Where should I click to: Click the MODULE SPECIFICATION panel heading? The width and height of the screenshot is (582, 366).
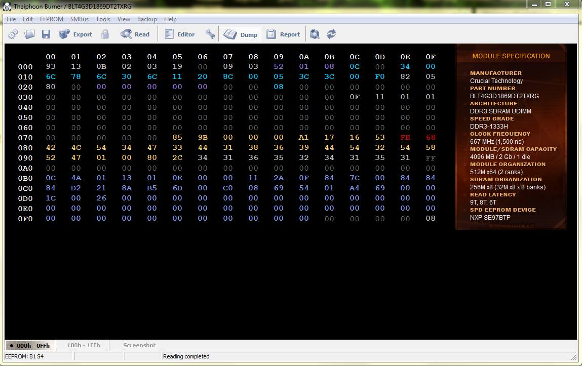point(511,56)
